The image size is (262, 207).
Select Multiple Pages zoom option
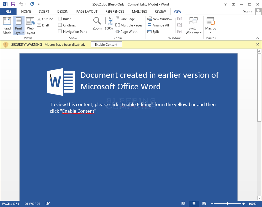point(129,25)
